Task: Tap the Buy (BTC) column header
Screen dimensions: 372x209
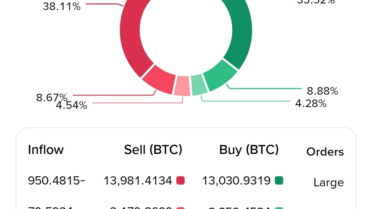Action: pyautogui.click(x=249, y=150)
